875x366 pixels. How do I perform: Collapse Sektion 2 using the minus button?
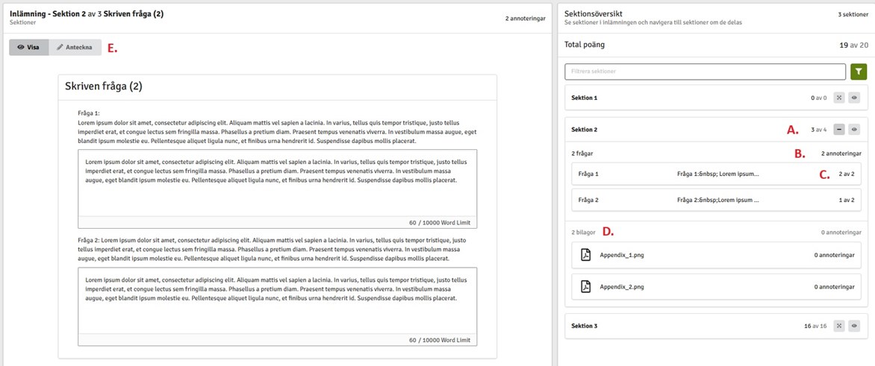point(839,130)
